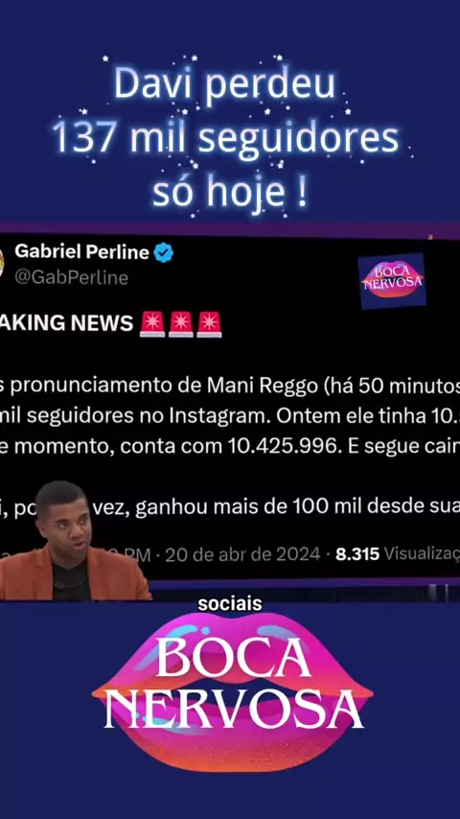Click the last red siren emoji
The height and width of the screenshot is (819, 460).
[x=209, y=324]
